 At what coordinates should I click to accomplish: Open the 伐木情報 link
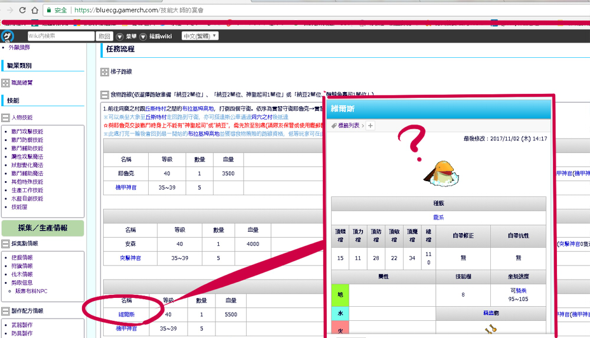22,274
